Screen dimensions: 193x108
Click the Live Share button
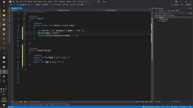pos(176,5)
